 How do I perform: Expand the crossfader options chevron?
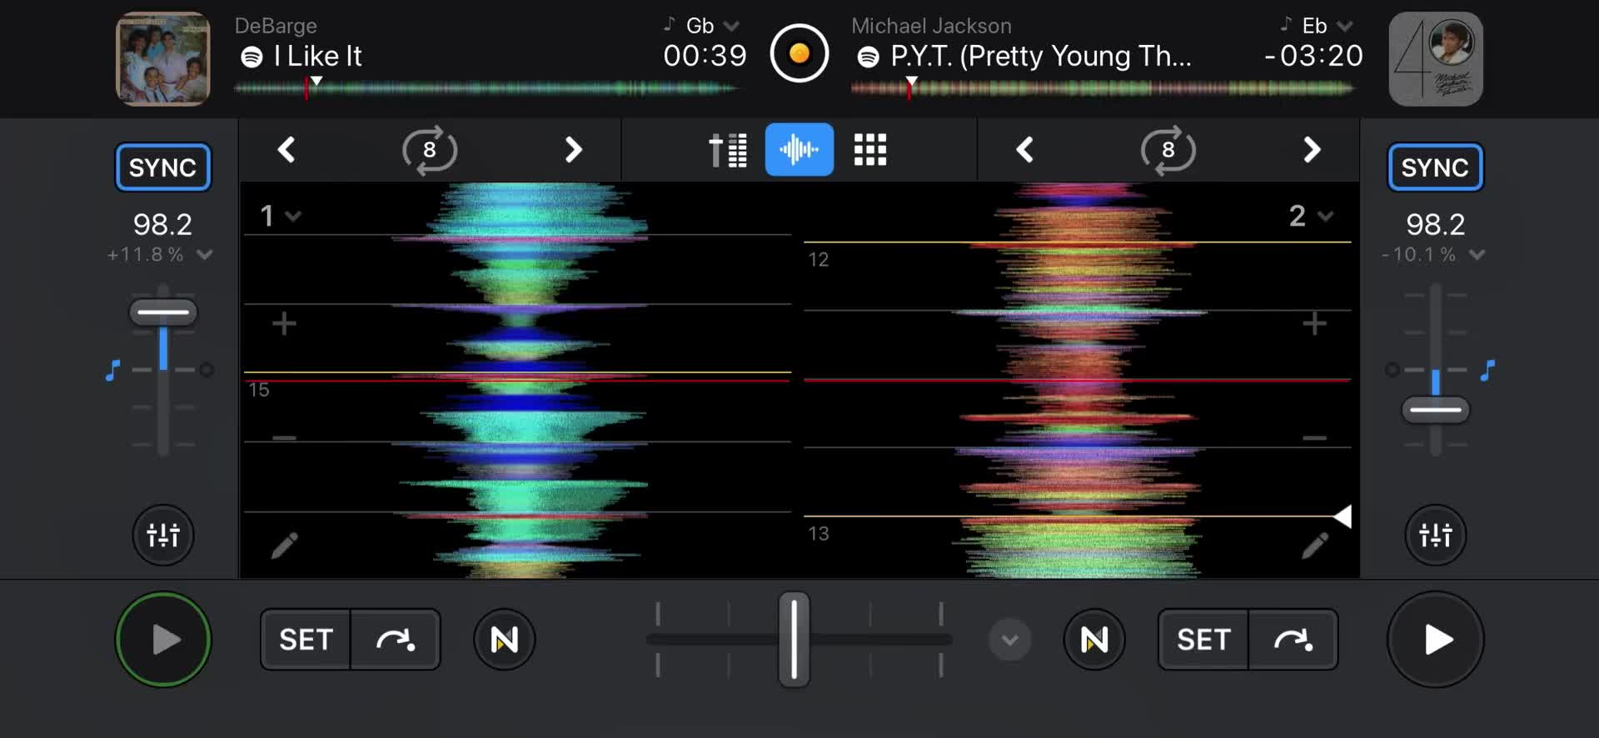coord(1009,640)
